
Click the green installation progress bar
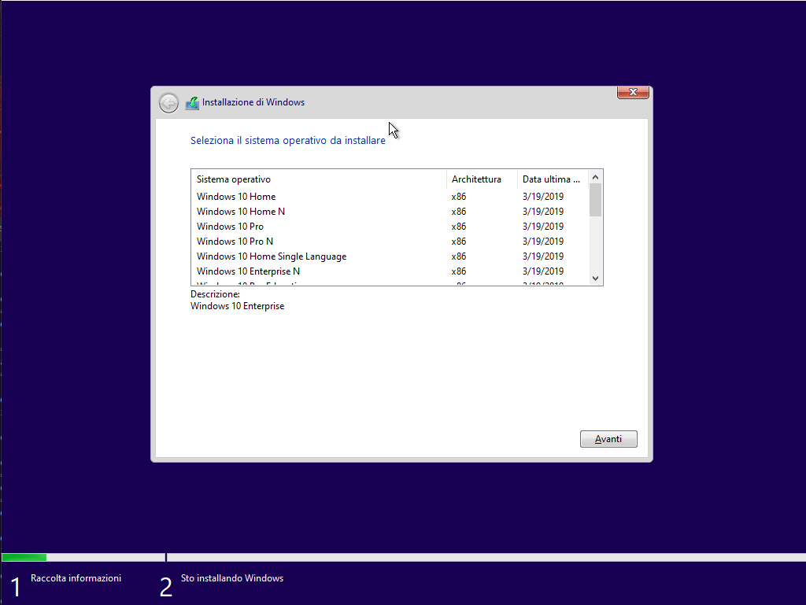(24, 557)
